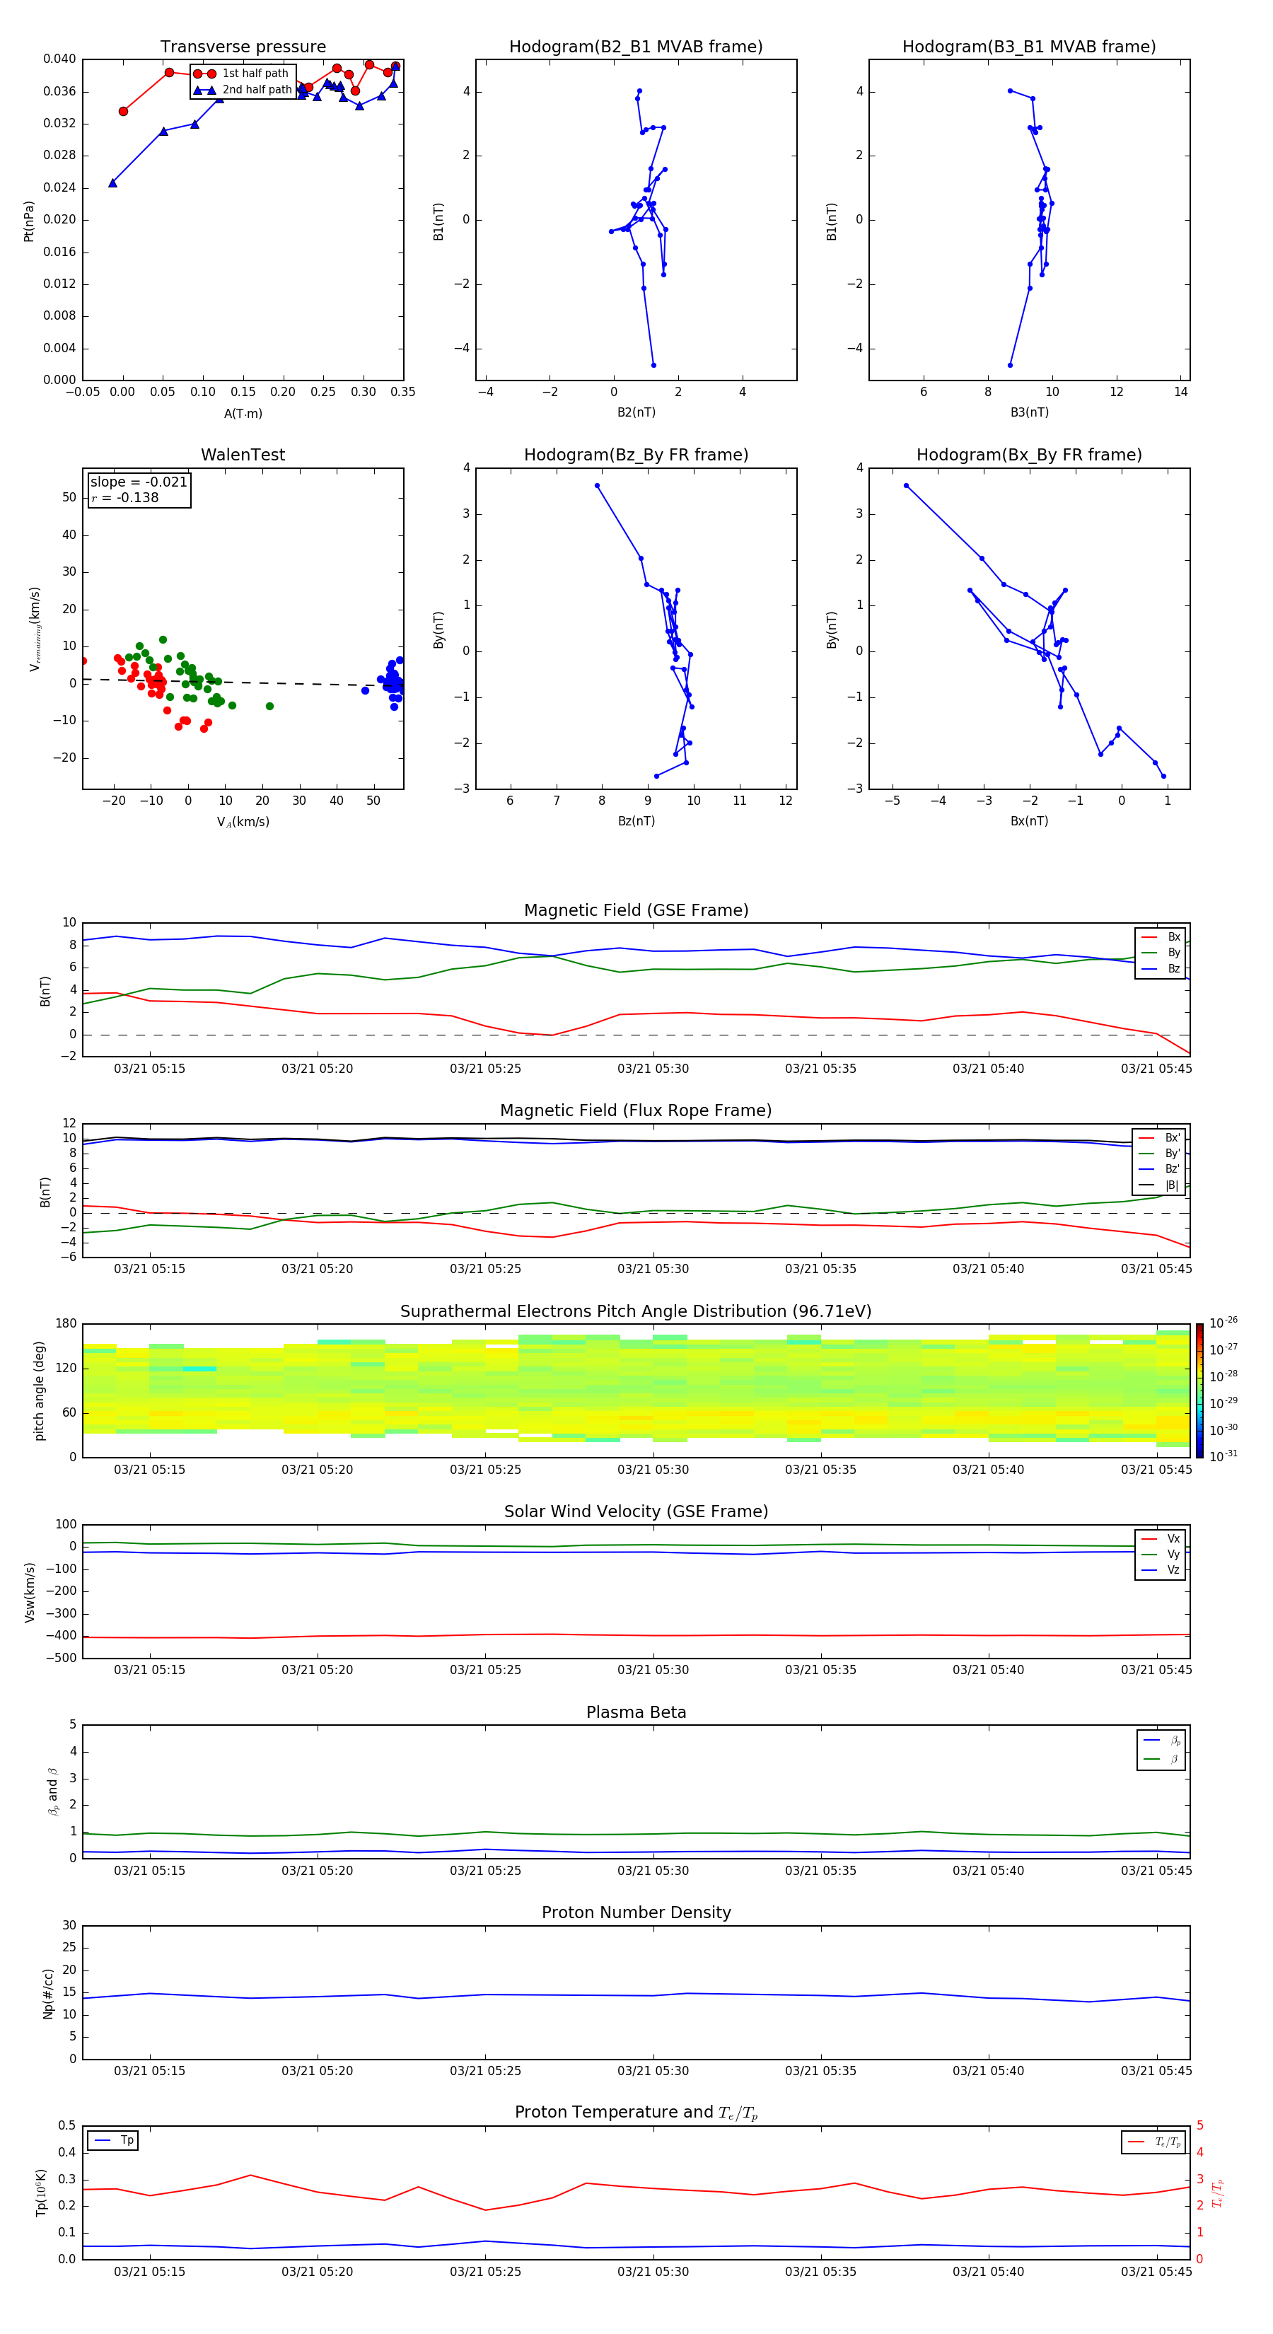Click the 'Magnetic Field (GSE Frame)' title
The width and height of the screenshot is (1273, 2334).
point(636,910)
